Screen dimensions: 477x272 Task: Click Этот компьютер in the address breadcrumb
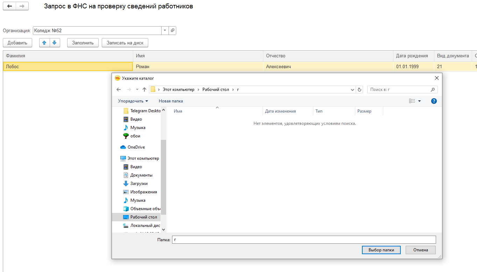click(178, 90)
